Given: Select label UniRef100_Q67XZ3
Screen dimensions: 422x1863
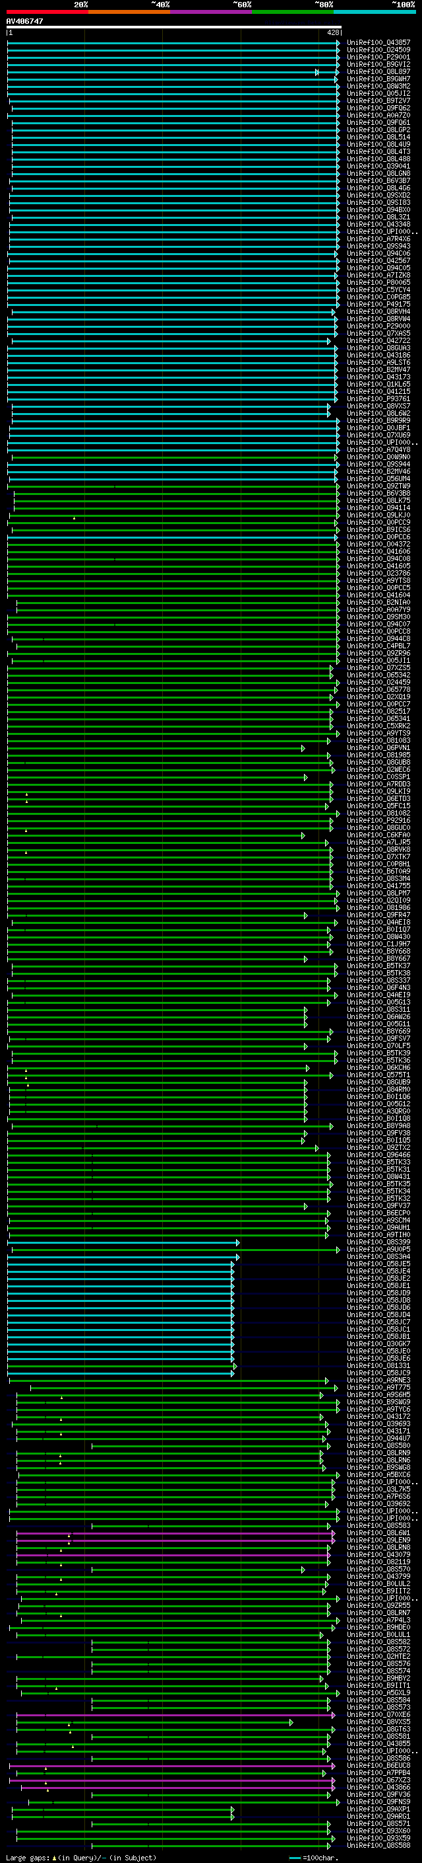Looking at the screenshot, I should click(x=378, y=1780).
